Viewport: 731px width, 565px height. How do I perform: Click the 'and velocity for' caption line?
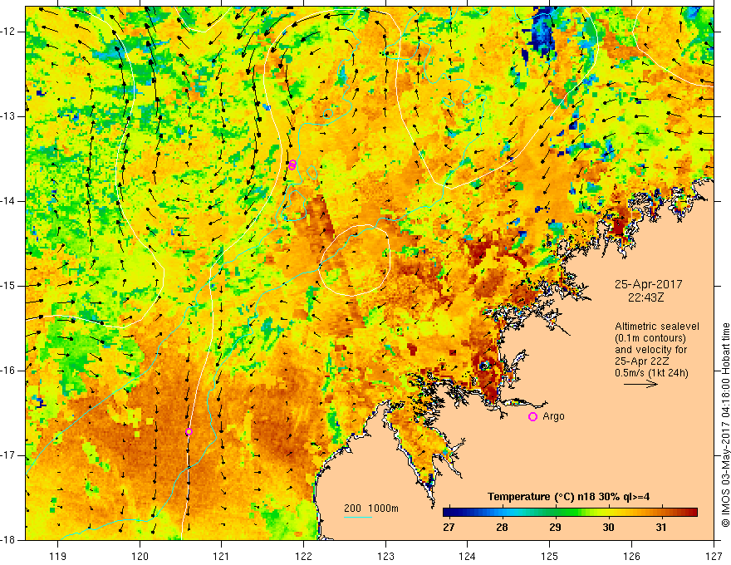tap(650, 350)
